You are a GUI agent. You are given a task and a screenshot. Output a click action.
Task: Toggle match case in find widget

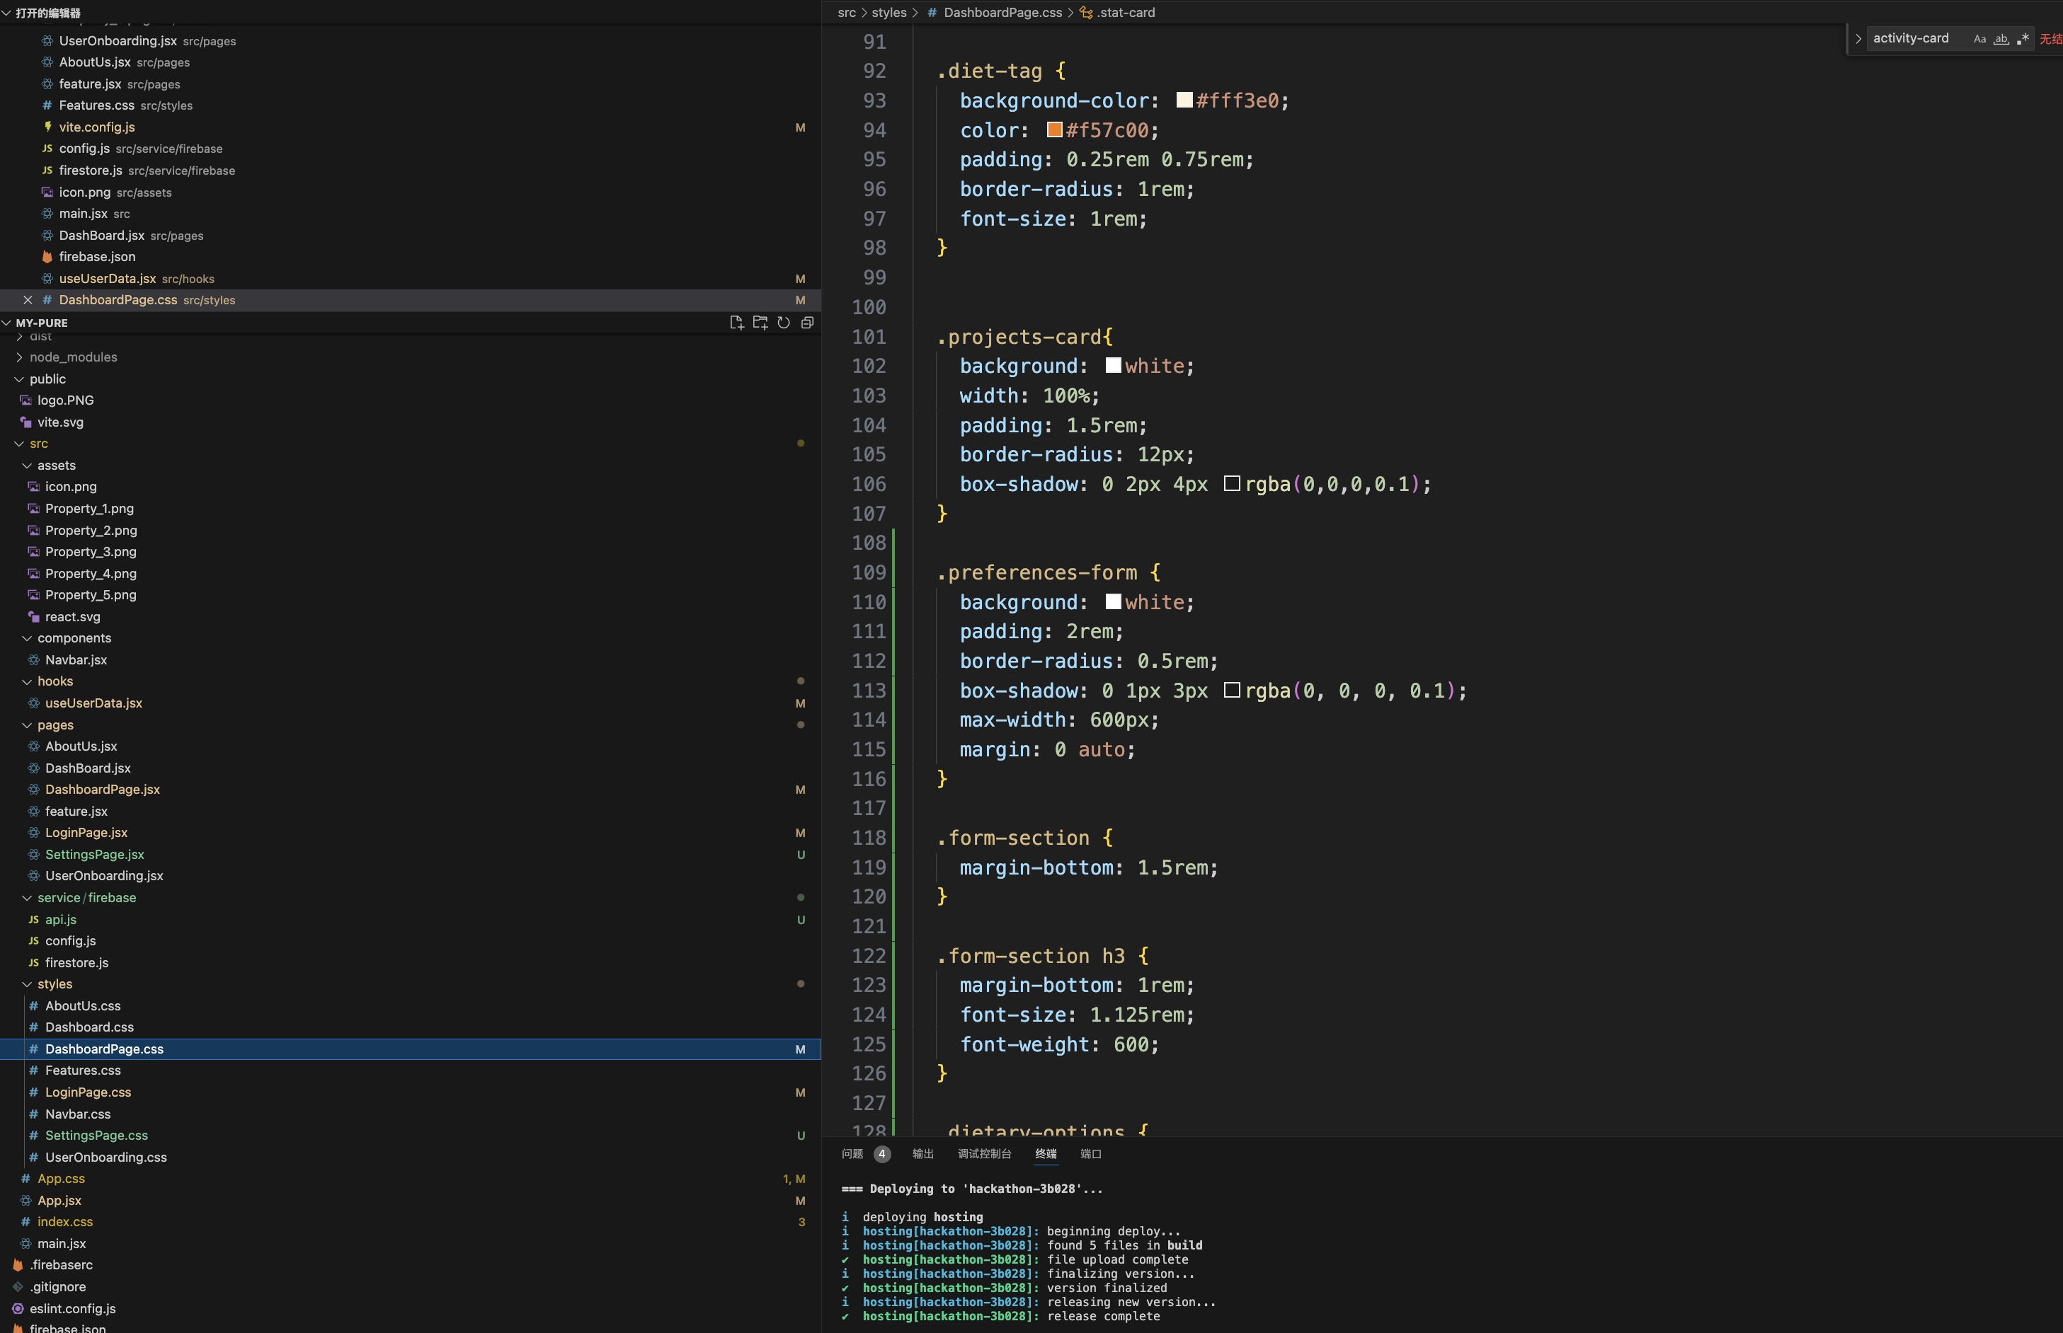coord(1979,39)
